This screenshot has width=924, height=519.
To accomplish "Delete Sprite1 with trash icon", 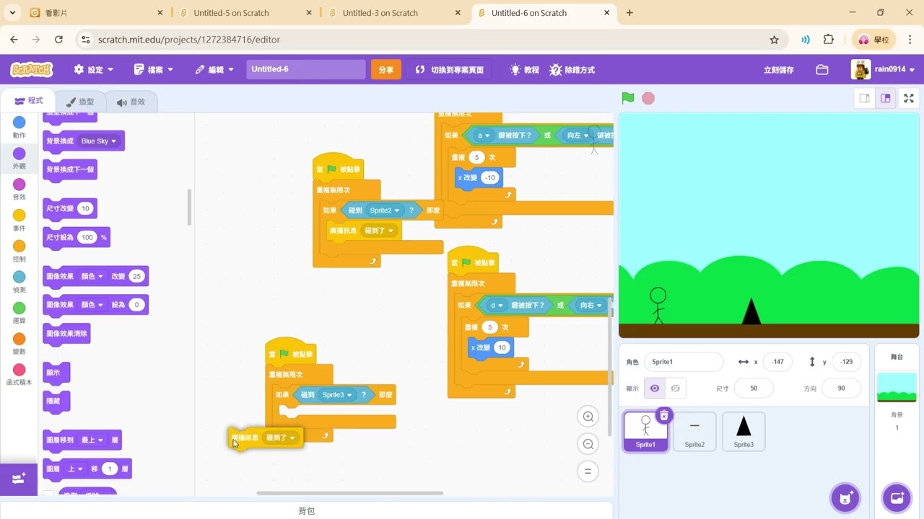I will coord(664,415).
